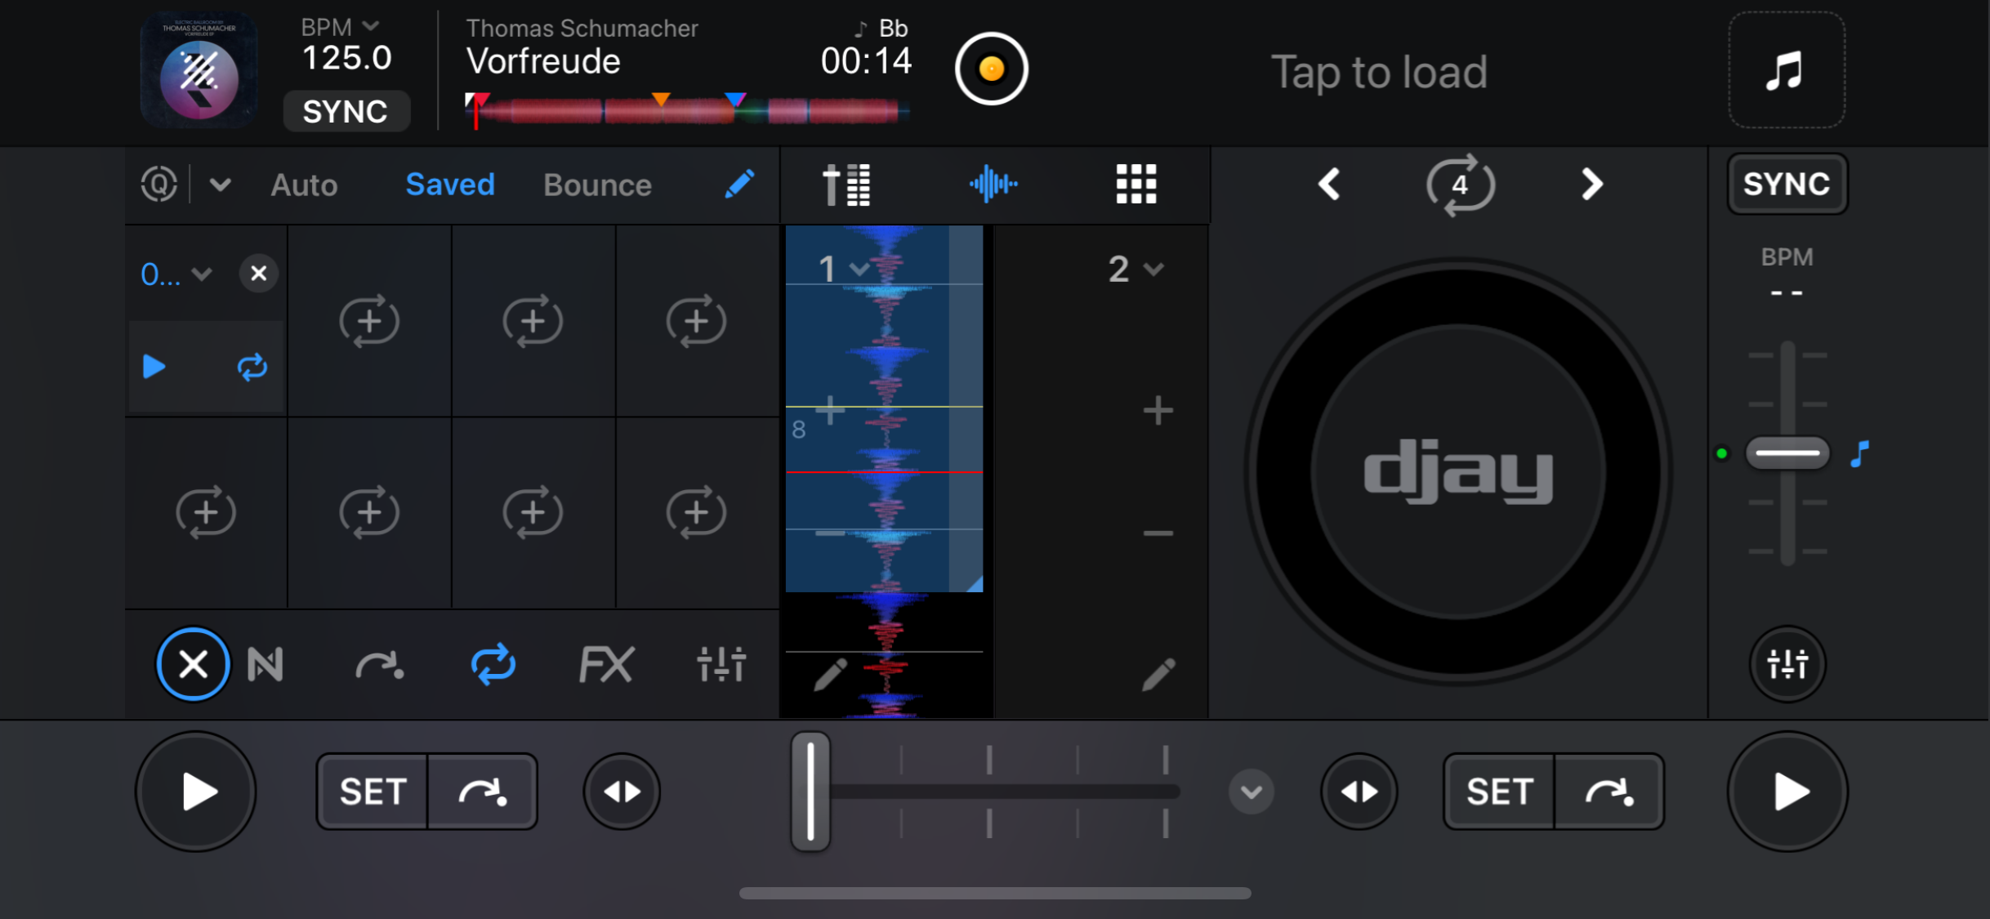
Task: Toggle SYNC on the left deck
Action: click(x=346, y=111)
